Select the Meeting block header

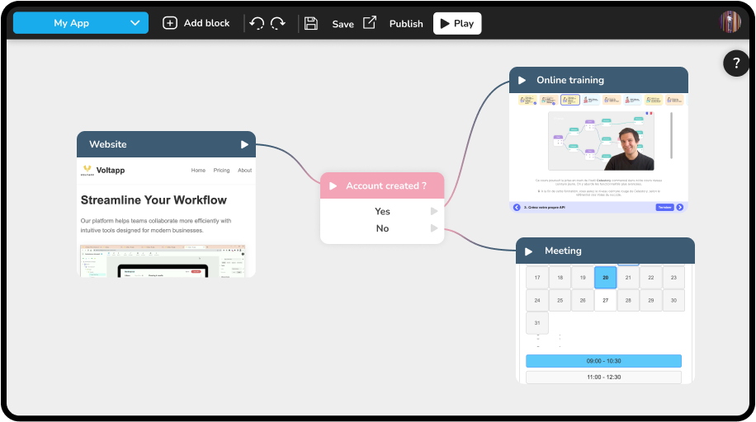point(605,251)
